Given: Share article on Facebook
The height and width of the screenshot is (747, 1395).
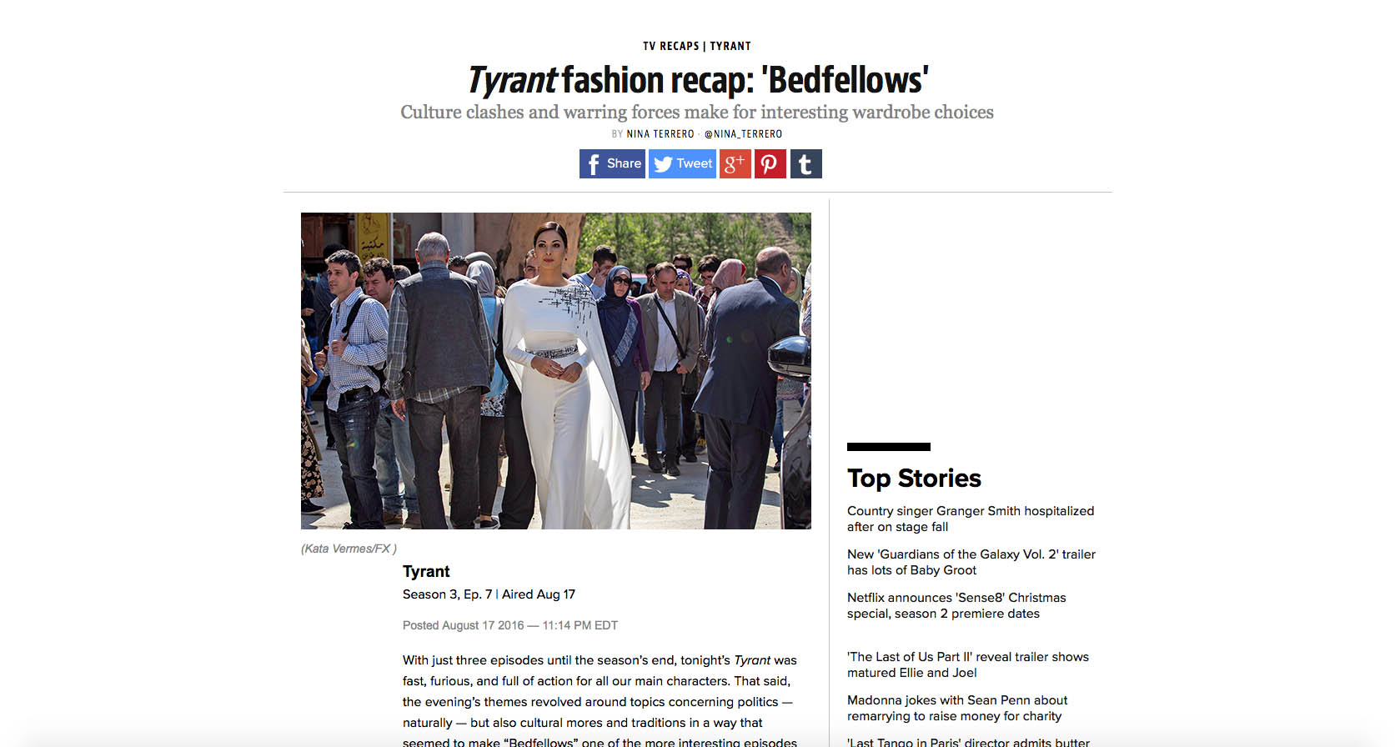Looking at the screenshot, I should coord(612,163).
